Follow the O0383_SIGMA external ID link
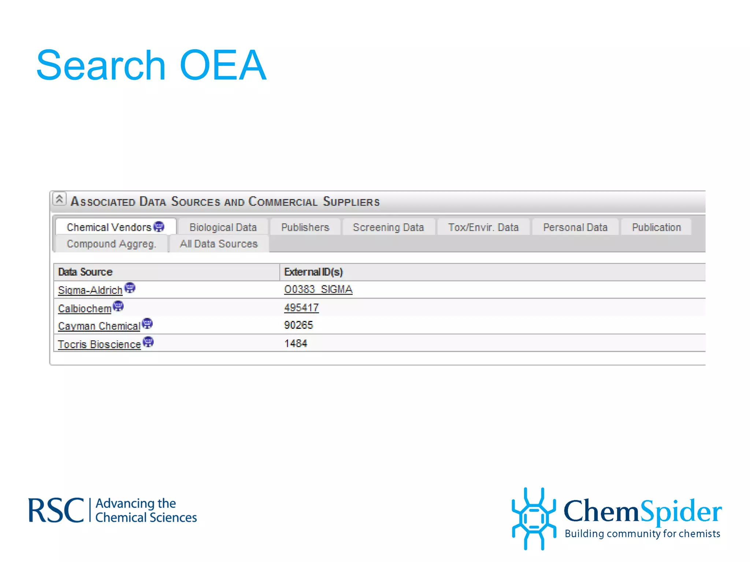 (x=318, y=289)
